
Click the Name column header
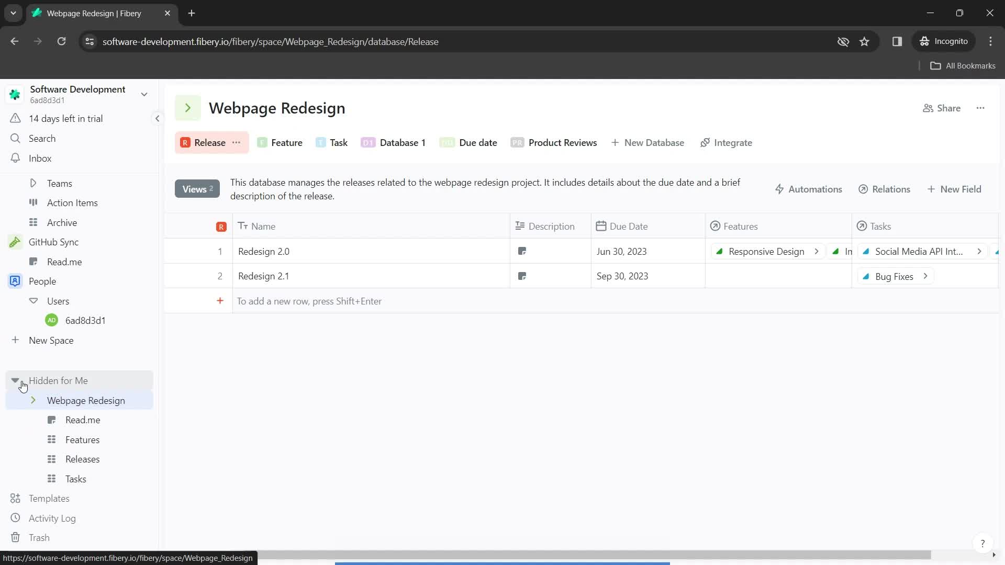click(x=371, y=227)
